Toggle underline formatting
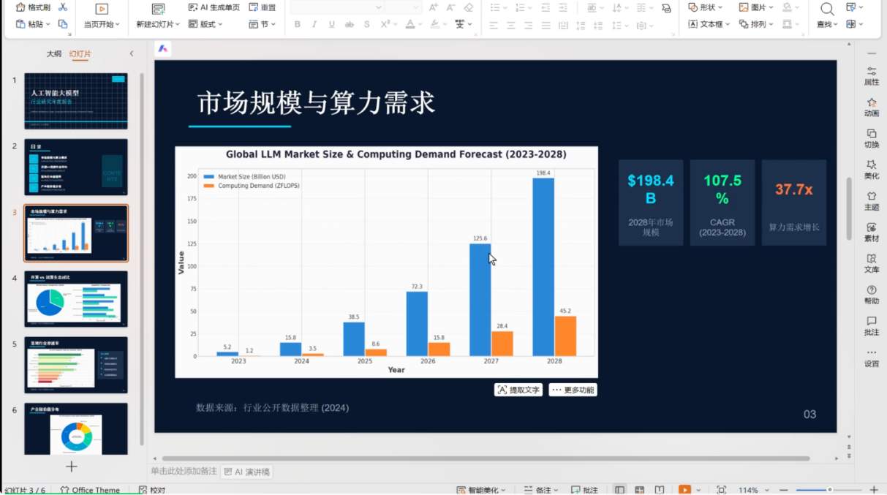 331,24
